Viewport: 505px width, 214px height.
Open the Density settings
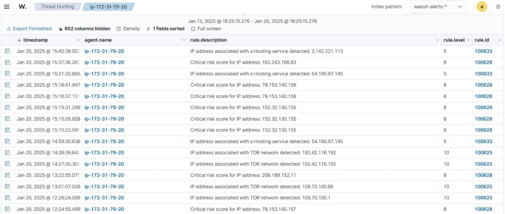tap(128, 29)
